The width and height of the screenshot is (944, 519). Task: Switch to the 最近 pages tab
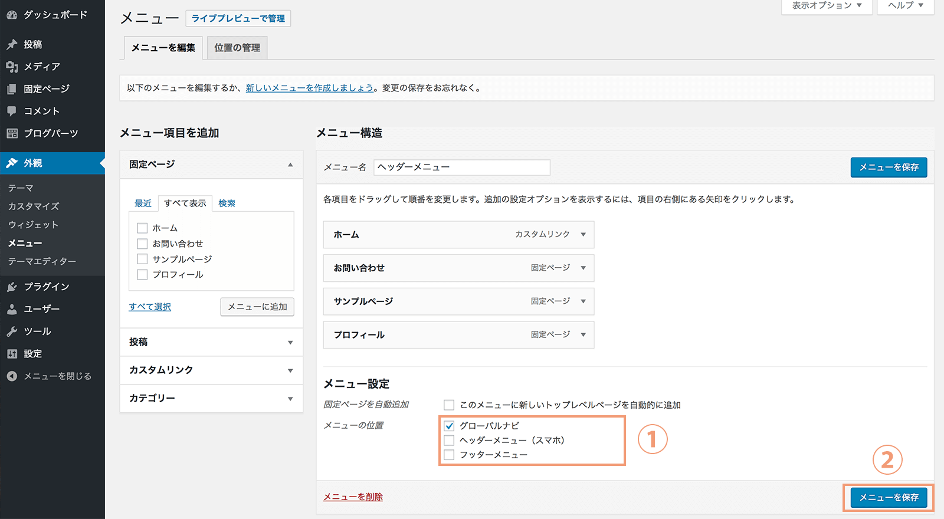coord(143,203)
